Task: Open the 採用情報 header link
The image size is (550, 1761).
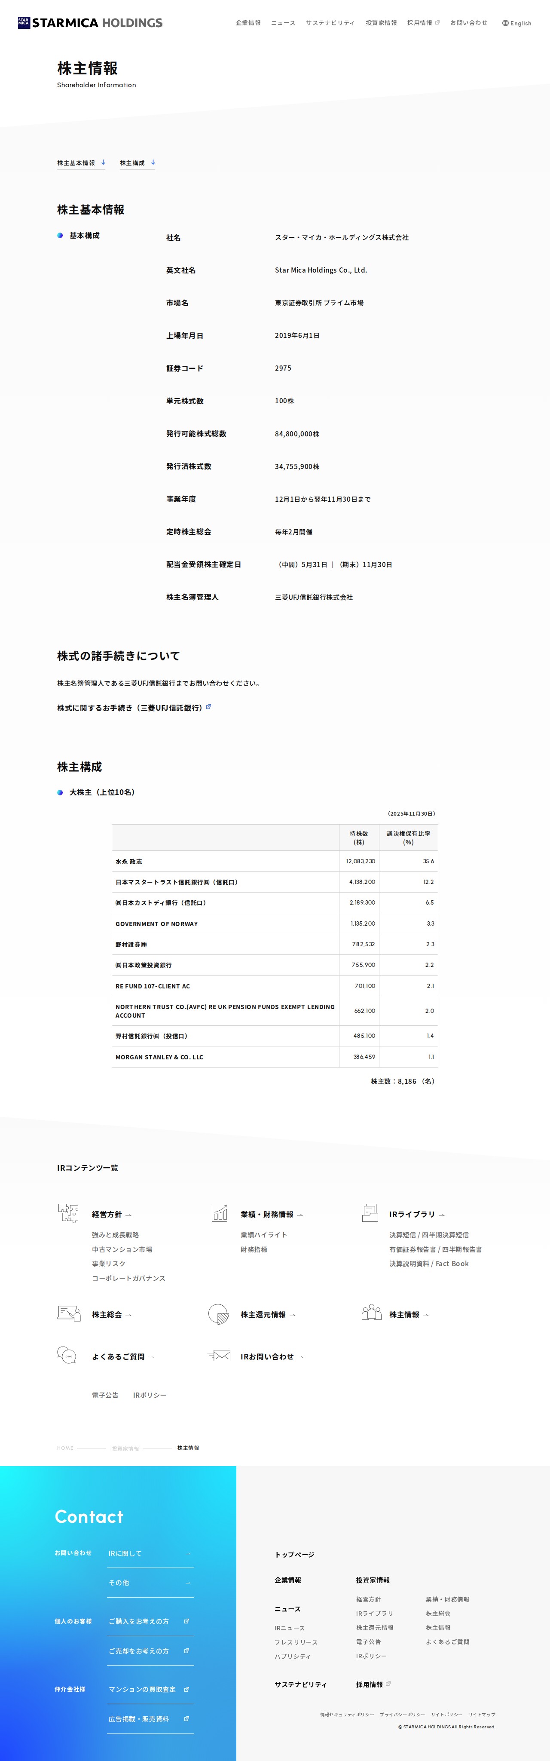Action: 423,22
